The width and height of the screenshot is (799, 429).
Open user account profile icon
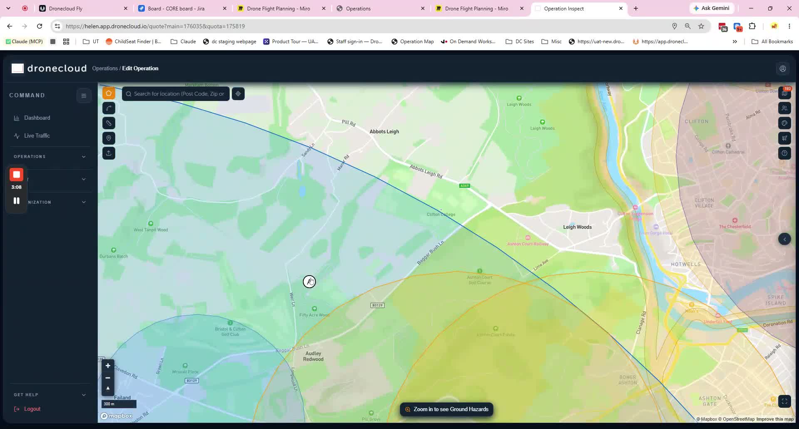(x=783, y=69)
